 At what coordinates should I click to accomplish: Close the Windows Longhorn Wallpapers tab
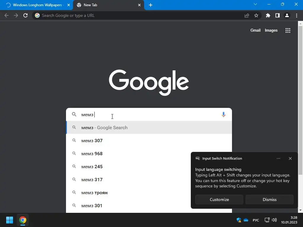(x=69, y=5)
